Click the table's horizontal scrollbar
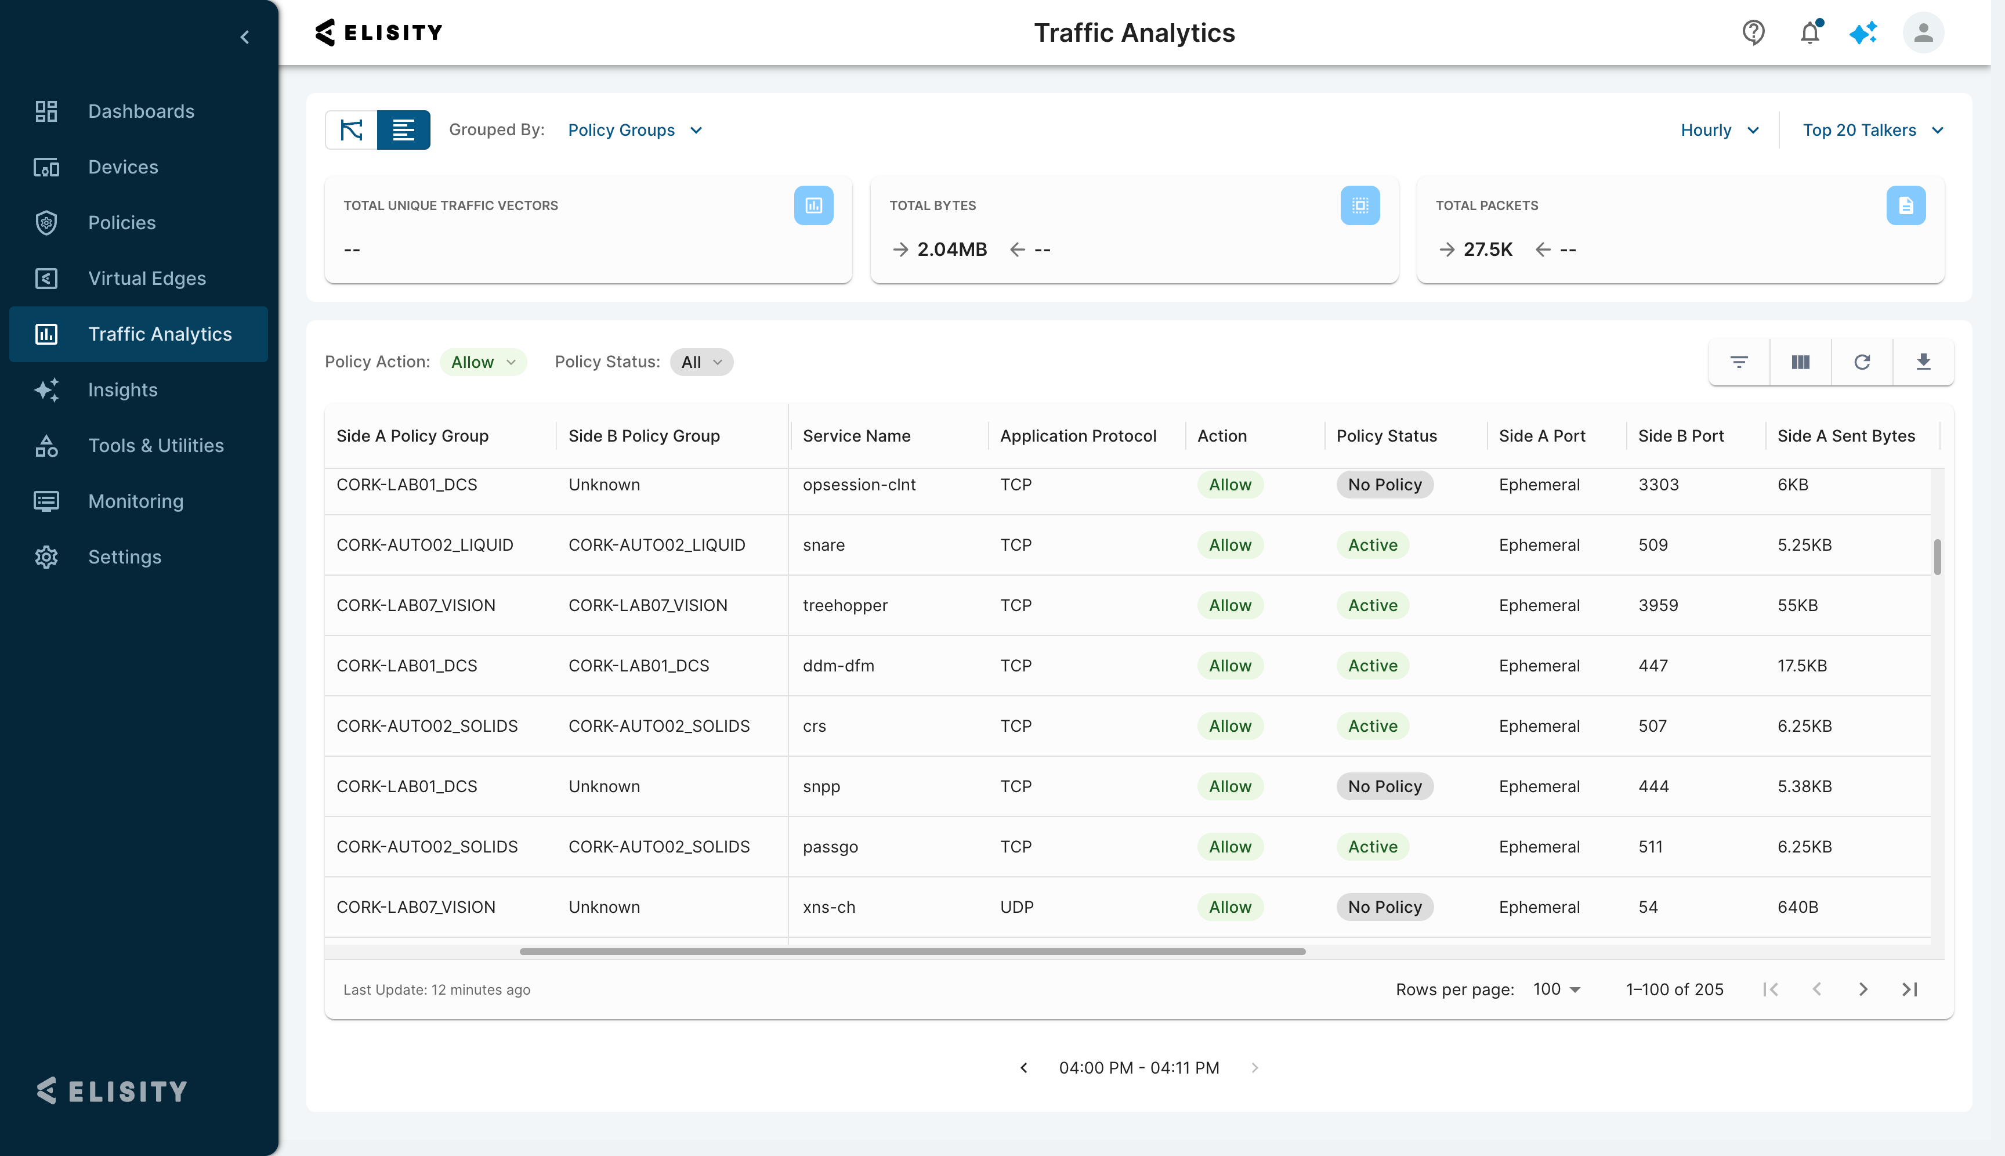The width and height of the screenshot is (2005, 1156). coord(912,951)
